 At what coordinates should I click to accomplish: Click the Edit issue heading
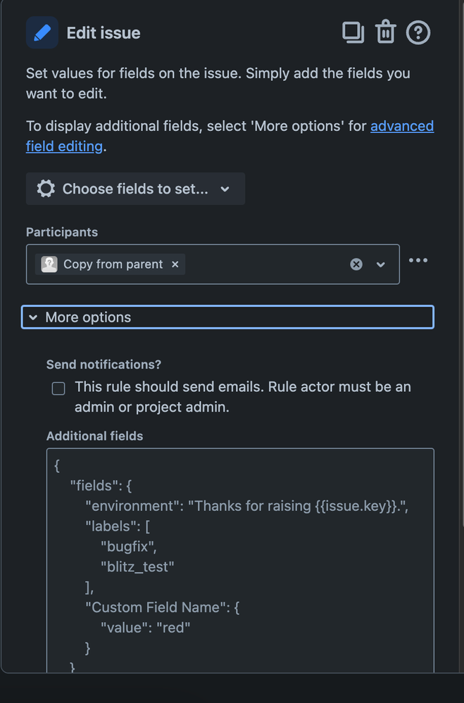[104, 33]
